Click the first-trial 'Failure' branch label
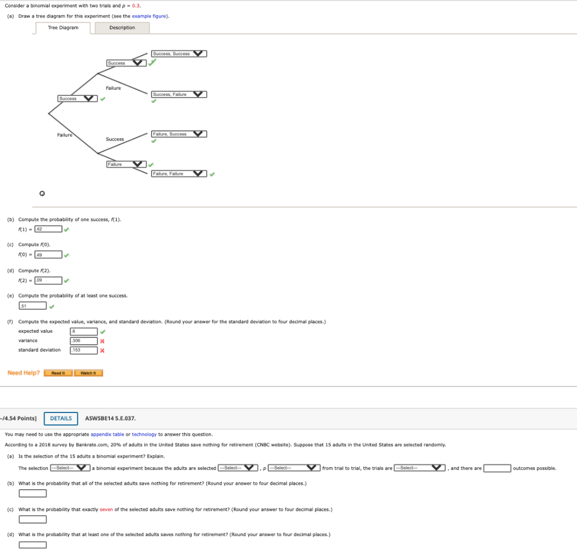 (x=65, y=135)
